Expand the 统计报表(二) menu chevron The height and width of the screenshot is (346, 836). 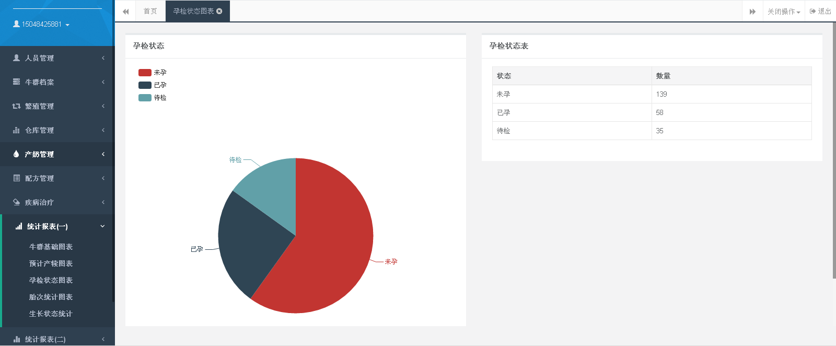pos(103,339)
